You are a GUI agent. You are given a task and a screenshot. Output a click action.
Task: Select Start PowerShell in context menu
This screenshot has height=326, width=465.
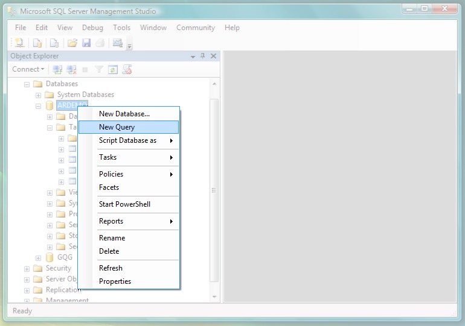point(129,204)
